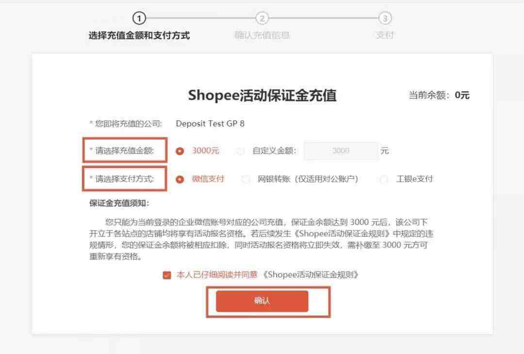Click the 选择充值金额和支付方式 step label
Image resolution: width=524 pixels, height=354 pixels.
pyautogui.click(x=139, y=35)
